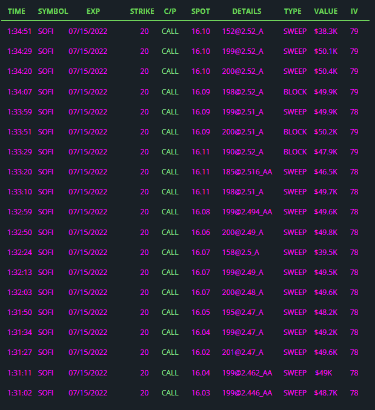This screenshot has width=375, height=410.
Task: Select the 1:32:59 timestamp cell
Action: pyautogui.click(x=19, y=212)
